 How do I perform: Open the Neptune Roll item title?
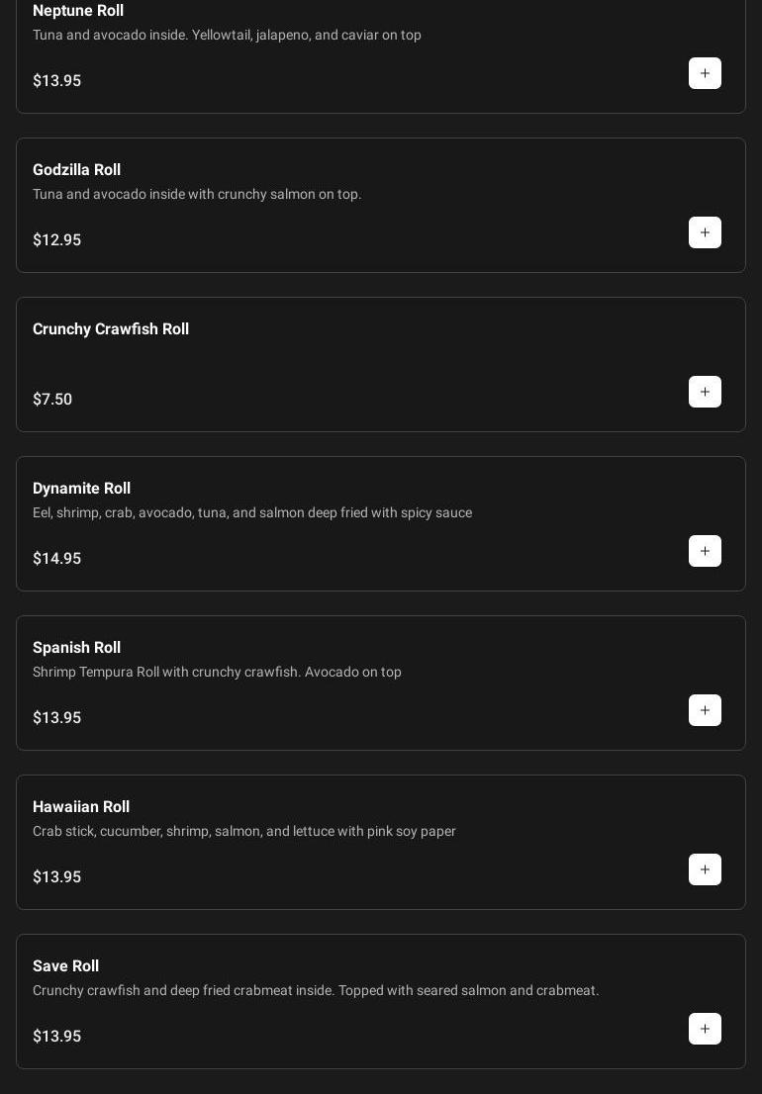(x=78, y=11)
